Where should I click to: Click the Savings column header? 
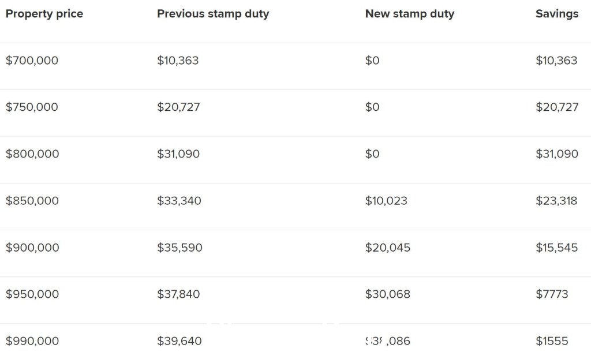(557, 14)
